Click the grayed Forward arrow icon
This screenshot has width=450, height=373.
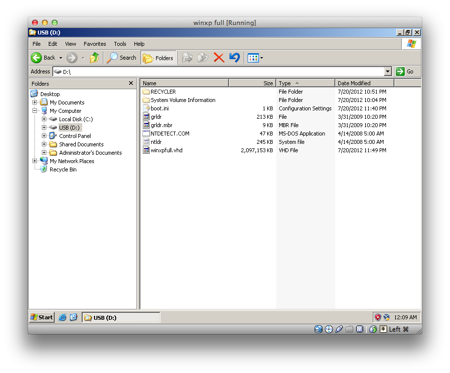tap(72, 58)
